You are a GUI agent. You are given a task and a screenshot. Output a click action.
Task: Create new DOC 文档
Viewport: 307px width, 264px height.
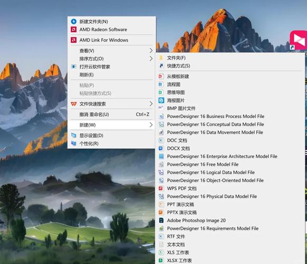230,140
